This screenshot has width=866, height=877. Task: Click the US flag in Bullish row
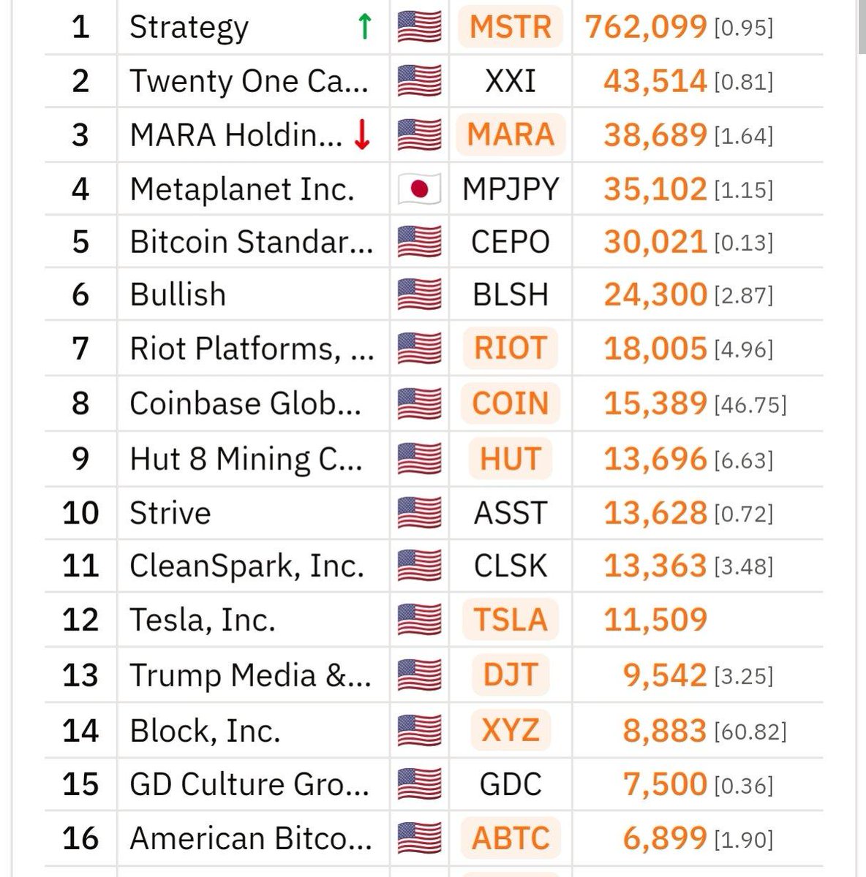click(419, 295)
